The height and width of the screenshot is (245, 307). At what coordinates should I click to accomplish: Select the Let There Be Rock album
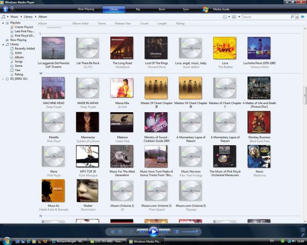pyautogui.click(x=87, y=48)
